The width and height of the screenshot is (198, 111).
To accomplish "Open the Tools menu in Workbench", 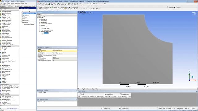I will coord(8,3).
